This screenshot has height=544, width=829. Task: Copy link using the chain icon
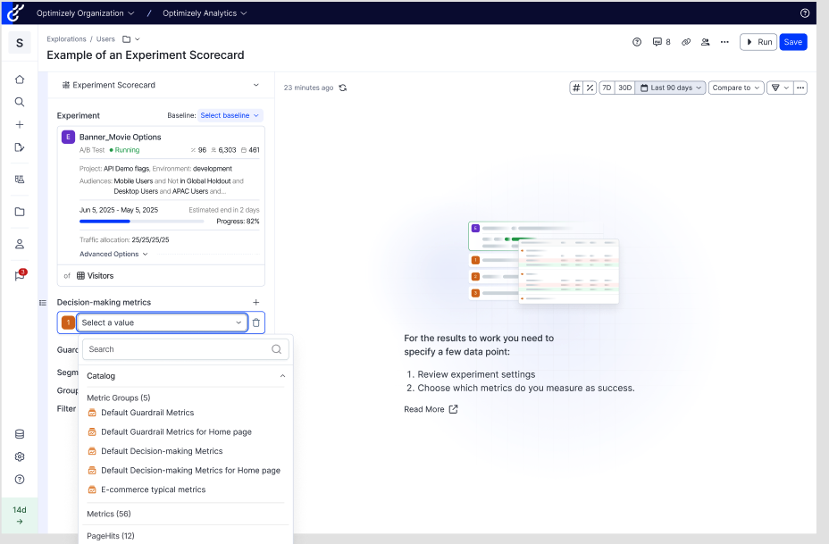686,42
